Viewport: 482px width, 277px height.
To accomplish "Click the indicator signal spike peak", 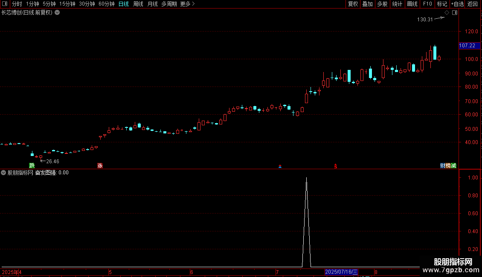I will point(307,178).
